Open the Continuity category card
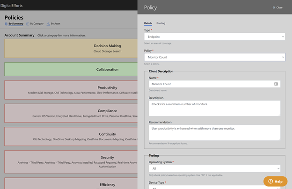The width and height of the screenshot is (292, 189). (x=71, y=137)
